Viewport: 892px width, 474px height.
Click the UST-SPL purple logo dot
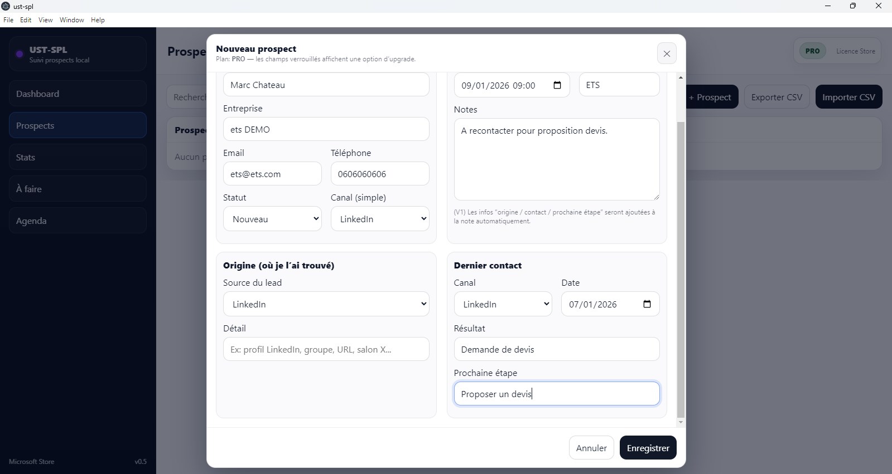click(x=20, y=54)
